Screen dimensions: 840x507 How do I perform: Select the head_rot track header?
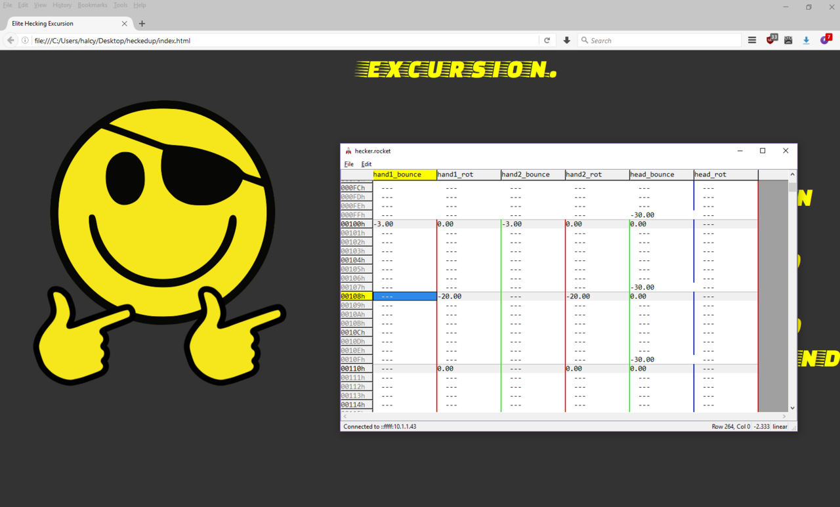[x=725, y=174]
